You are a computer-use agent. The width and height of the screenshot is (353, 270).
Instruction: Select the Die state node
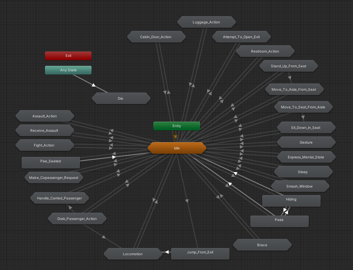click(121, 98)
